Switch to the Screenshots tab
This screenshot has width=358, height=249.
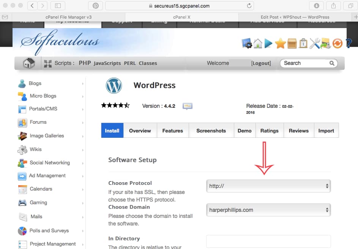211,130
